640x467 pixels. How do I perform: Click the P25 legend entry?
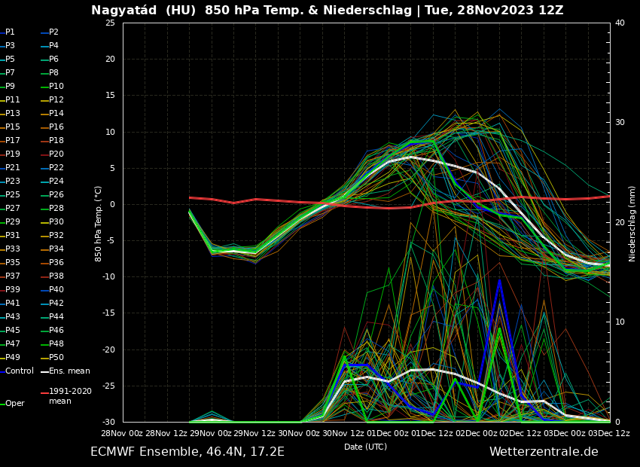13,195
